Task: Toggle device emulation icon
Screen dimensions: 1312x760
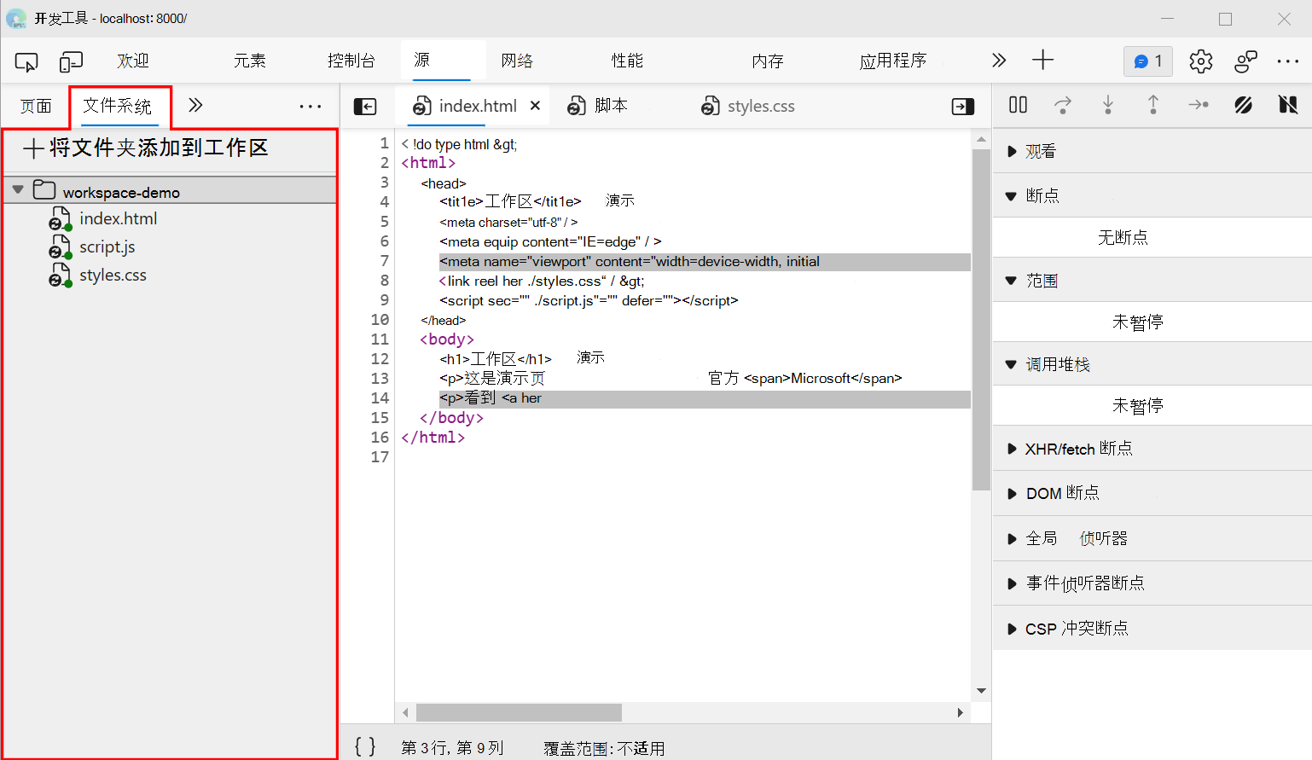Action: (x=71, y=61)
